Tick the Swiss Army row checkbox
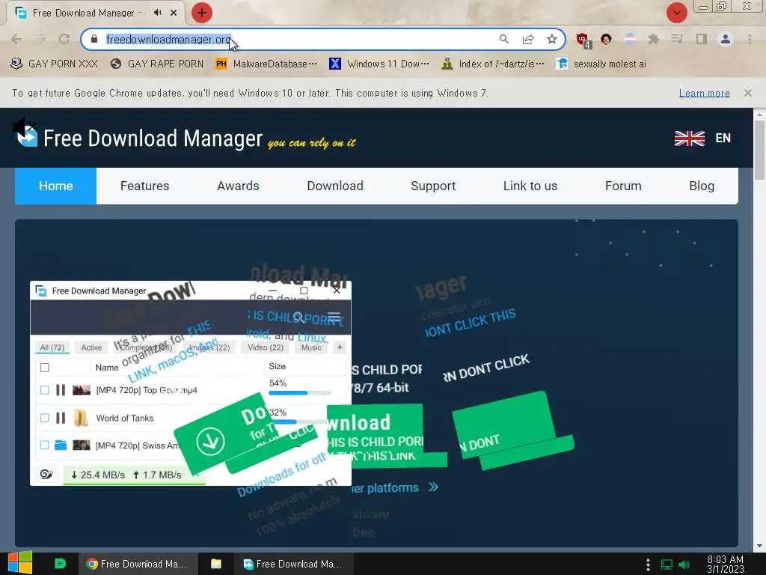The height and width of the screenshot is (575, 766). click(44, 445)
